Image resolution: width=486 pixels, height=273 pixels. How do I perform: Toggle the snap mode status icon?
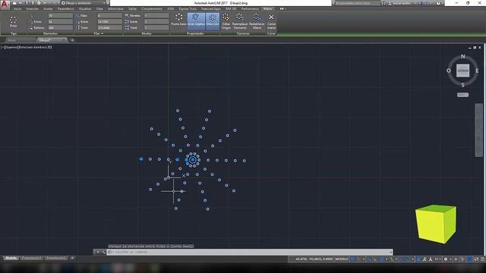click(x=358, y=259)
